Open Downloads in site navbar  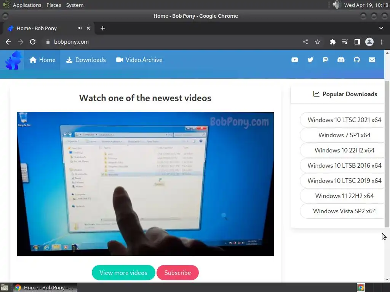point(86,60)
